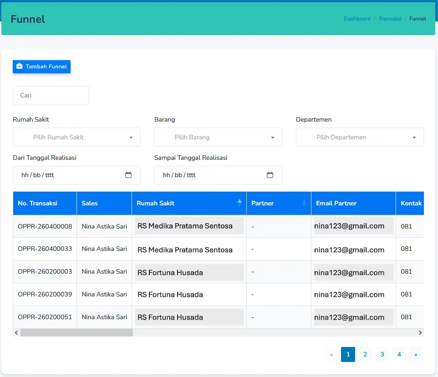
Task: Go to pagination page 3
Action: (x=382, y=354)
